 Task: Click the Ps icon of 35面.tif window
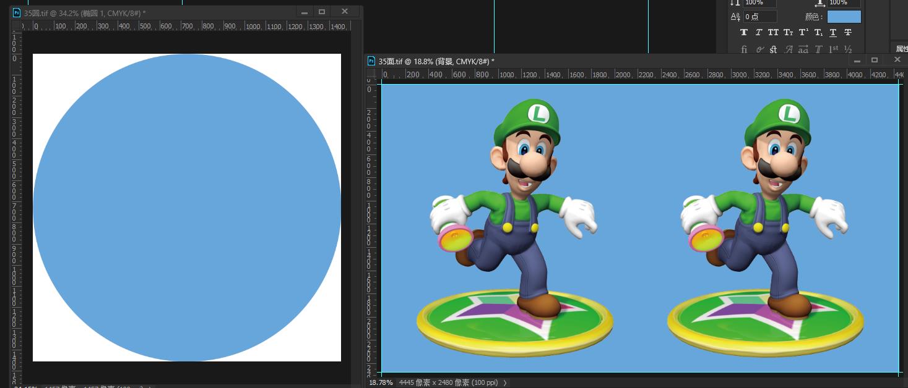371,61
